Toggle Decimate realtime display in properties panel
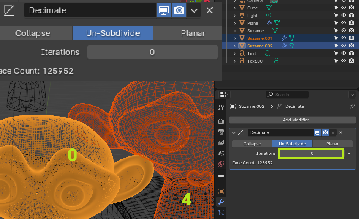The height and width of the screenshot is (219, 359). pos(318,132)
